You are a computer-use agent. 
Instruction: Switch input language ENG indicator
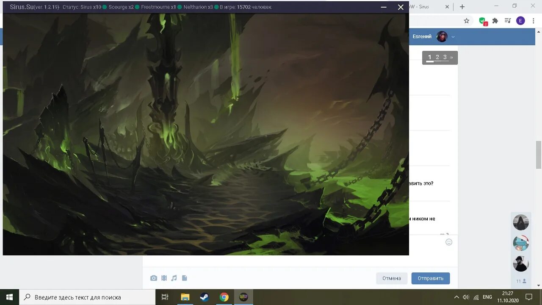click(487, 297)
